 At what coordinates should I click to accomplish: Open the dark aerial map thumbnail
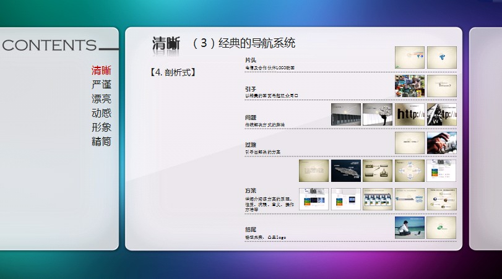coord(346,171)
